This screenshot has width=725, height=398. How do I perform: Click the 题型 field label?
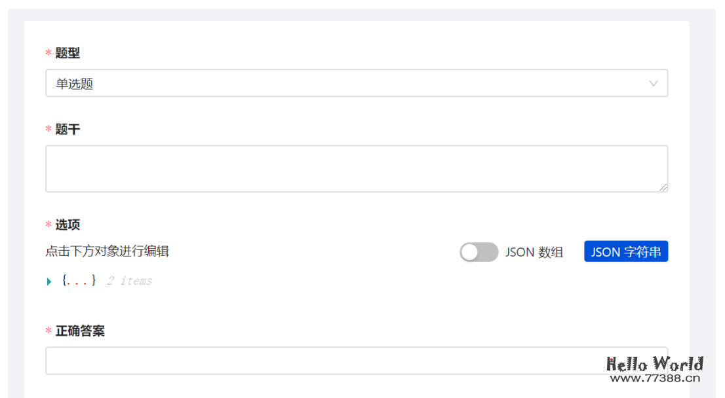tap(68, 53)
